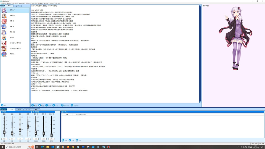Open Firefox from taskbar
Viewport: 265px width, 149px height.
tap(68, 147)
